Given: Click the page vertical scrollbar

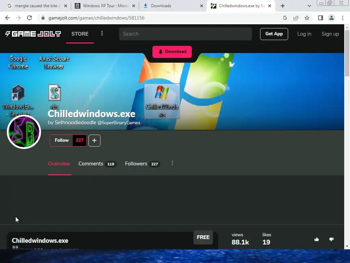Looking at the screenshot, I should (347, 53).
